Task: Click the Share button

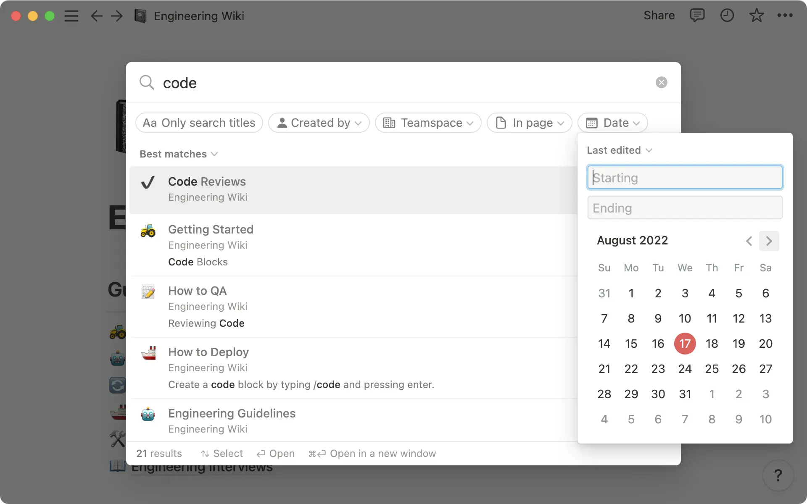Action: tap(659, 16)
